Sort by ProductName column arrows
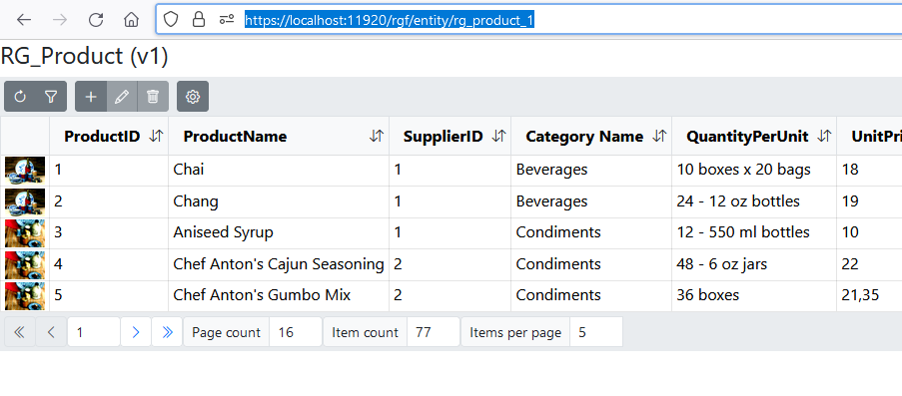 point(377,137)
